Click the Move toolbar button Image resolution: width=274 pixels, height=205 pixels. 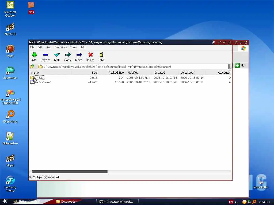[x=79, y=57]
